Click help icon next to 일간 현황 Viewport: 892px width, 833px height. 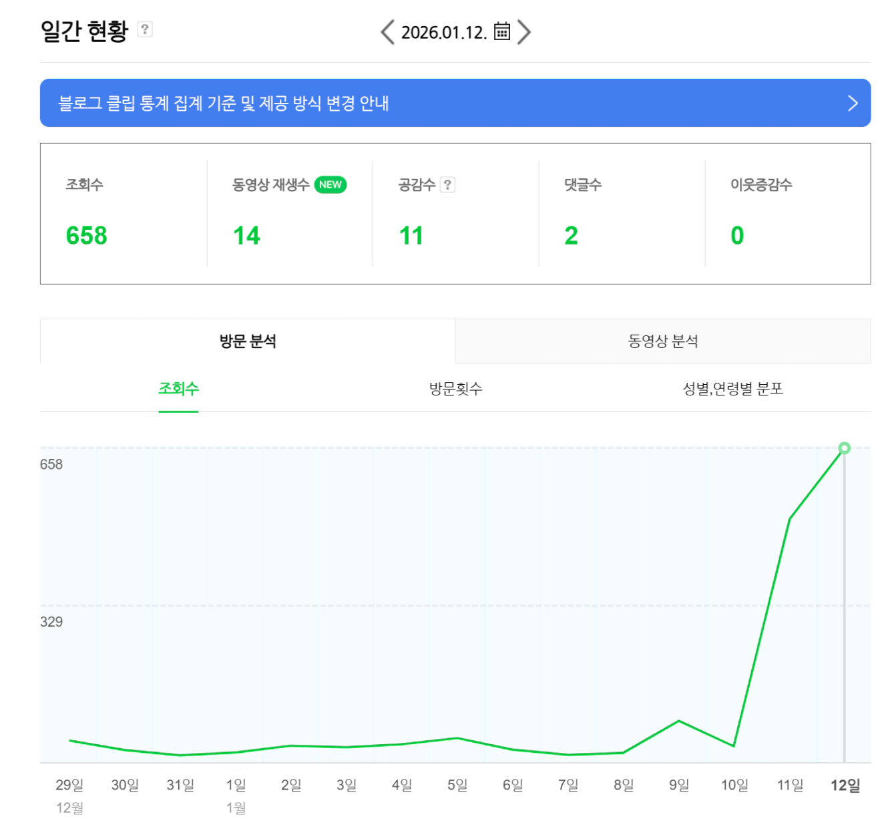145,29
